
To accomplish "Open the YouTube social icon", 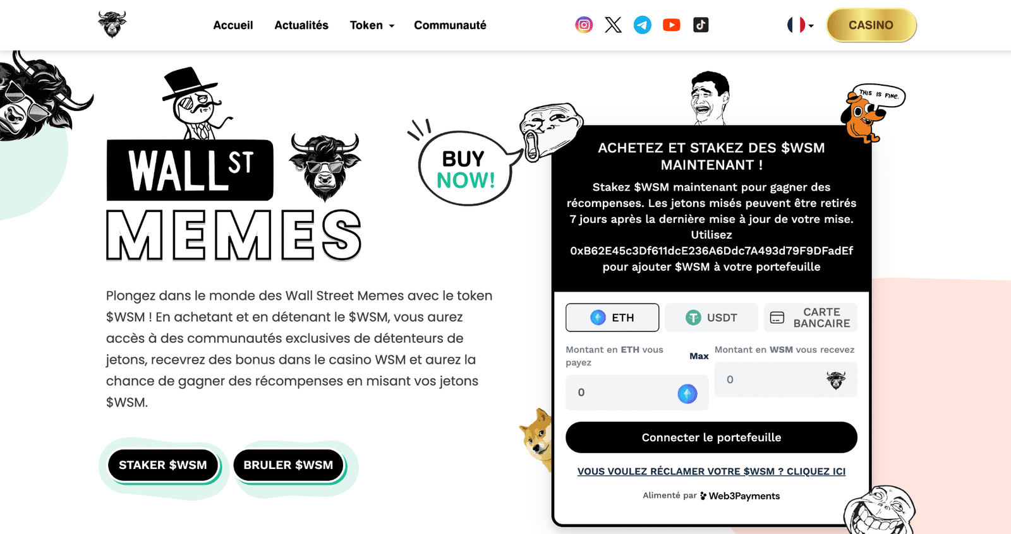I will click(672, 25).
